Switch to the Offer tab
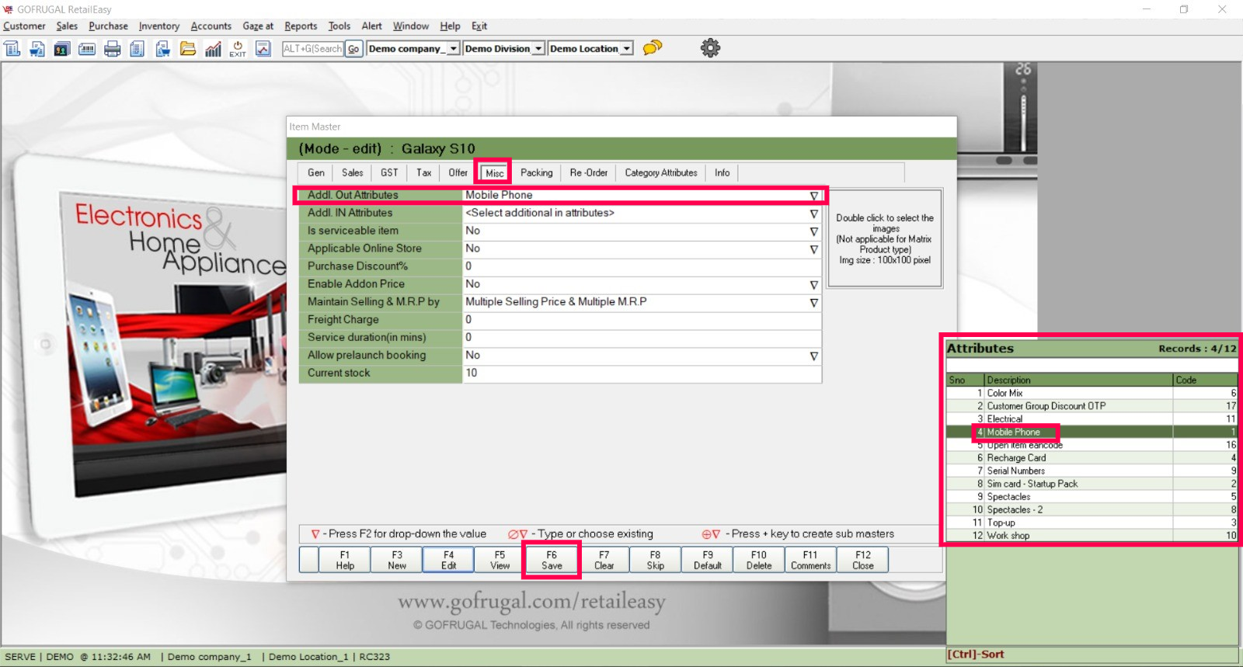 (458, 173)
